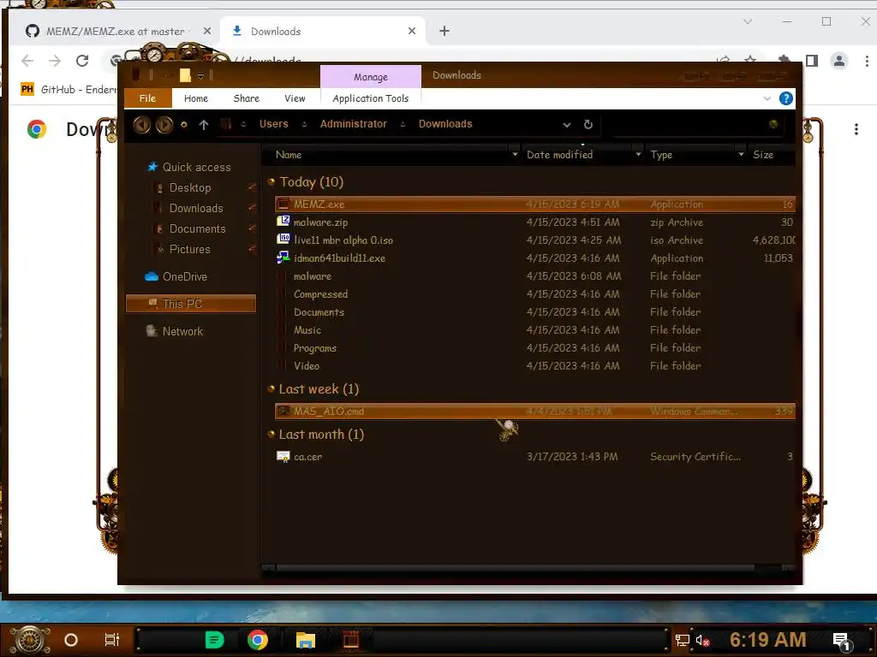This screenshot has width=877, height=657.
Task: Go back using Explorer's back arrow
Action: pyautogui.click(x=141, y=125)
